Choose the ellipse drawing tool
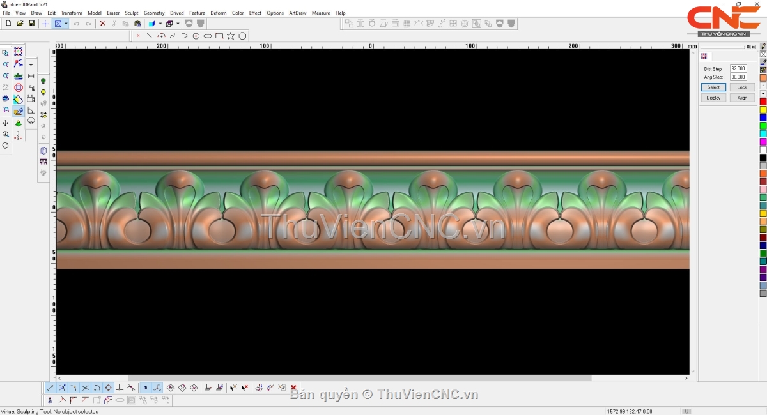This screenshot has width=767, height=415. [x=208, y=36]
